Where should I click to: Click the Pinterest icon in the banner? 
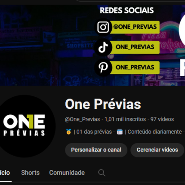(x=103, y=68)
